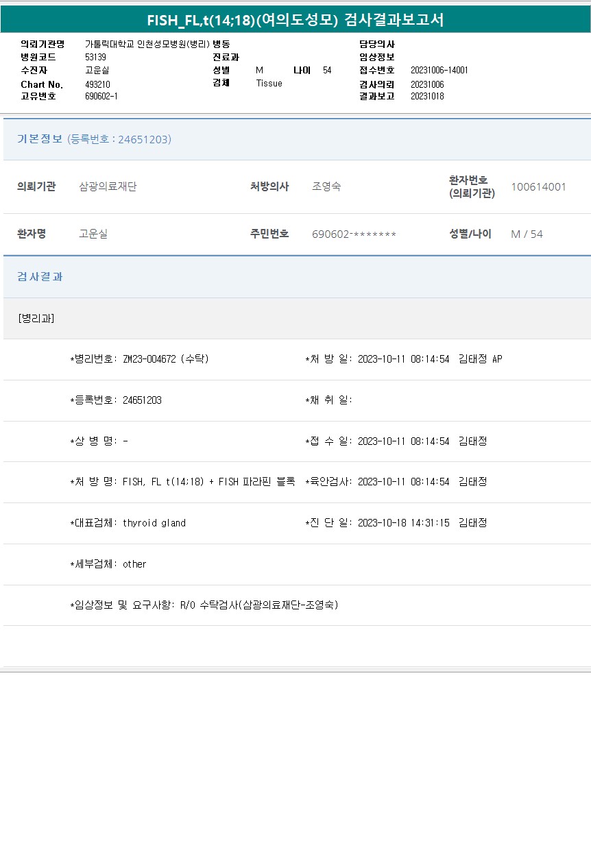
Task: Click resident number 690602-*******
Action: 354,234
